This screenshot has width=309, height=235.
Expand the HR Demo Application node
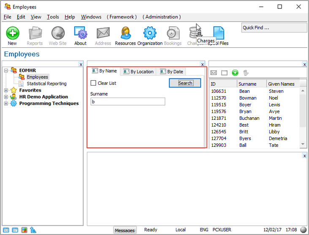(x=6, y=97)
